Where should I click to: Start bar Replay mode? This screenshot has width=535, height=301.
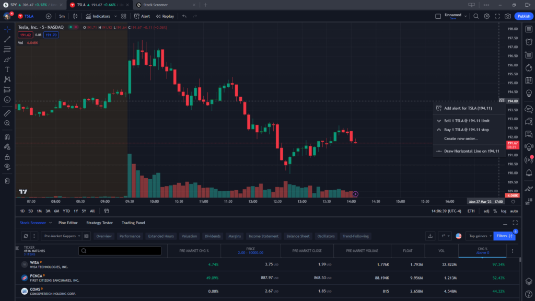[x=165, y=16]
